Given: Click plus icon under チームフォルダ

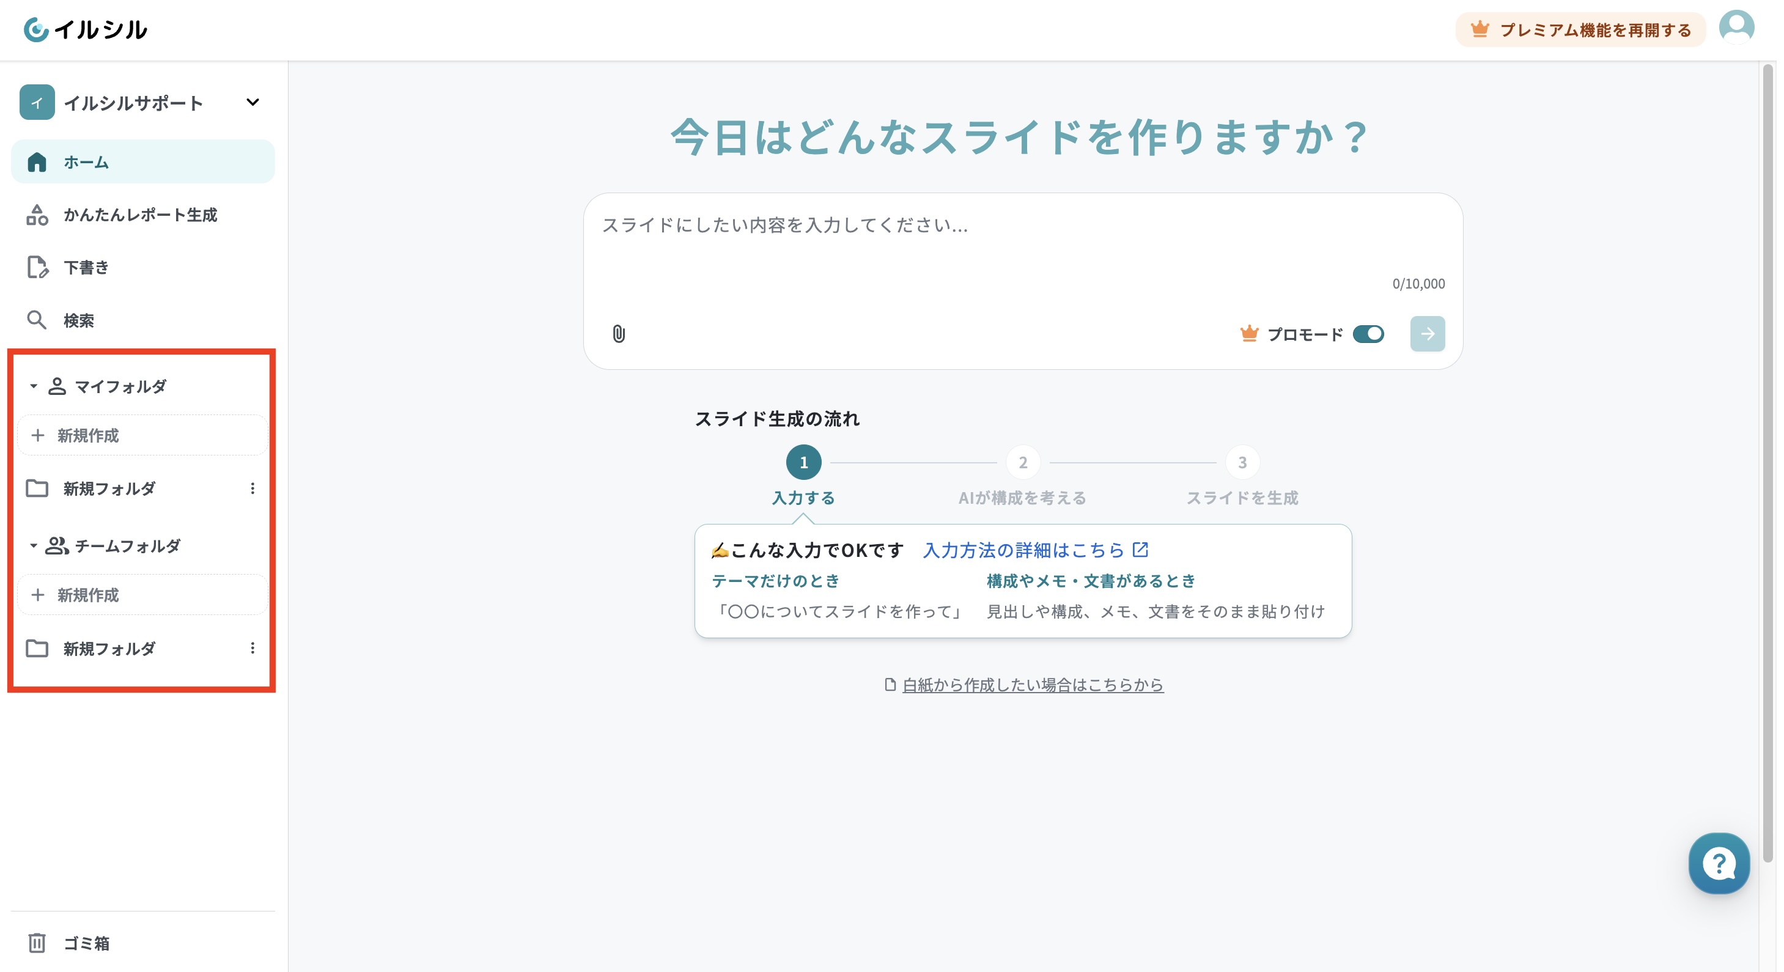Looking at the screenshot, I should [x=38, y=595].
